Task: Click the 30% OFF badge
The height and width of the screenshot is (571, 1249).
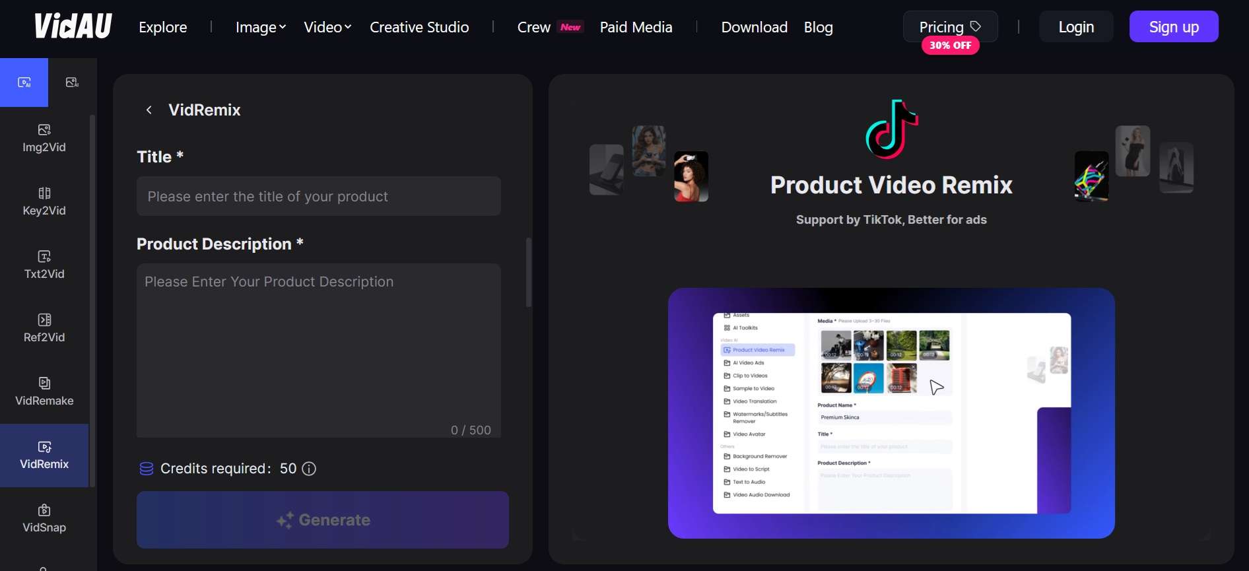Action: (950, 46)
